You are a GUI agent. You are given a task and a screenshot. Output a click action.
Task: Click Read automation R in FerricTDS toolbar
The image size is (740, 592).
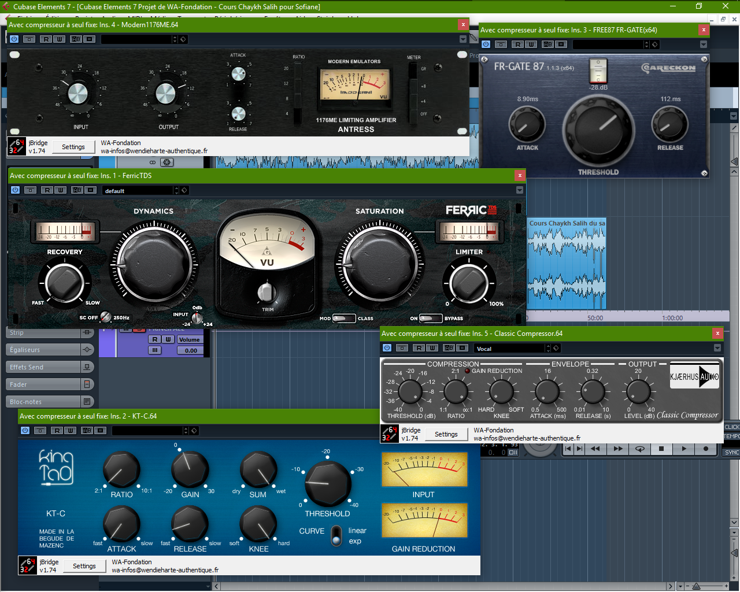[47, 190]
